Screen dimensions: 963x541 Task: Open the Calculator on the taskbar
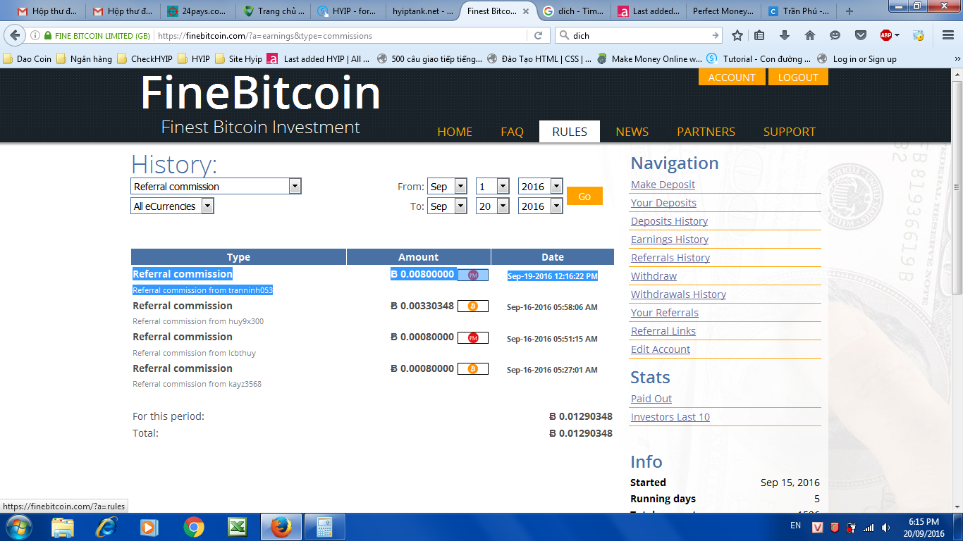(325, 527)
